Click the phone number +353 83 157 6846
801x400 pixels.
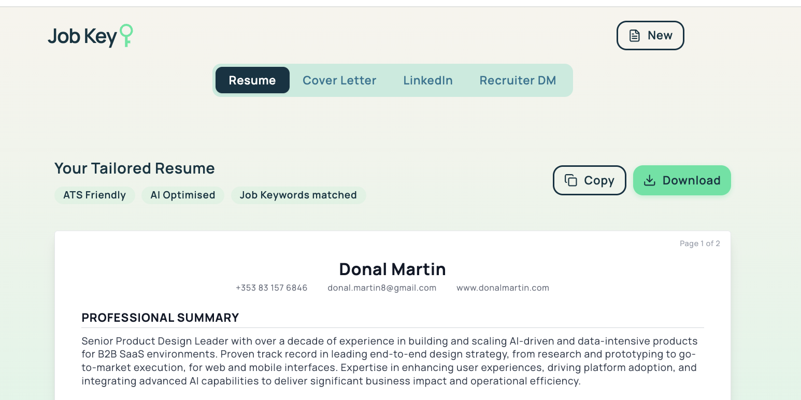click(x=271, y=288)
